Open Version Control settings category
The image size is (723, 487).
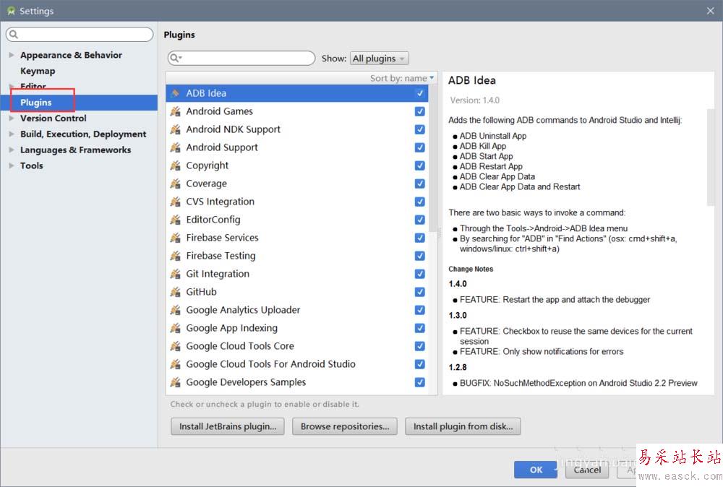coord(53,118)
